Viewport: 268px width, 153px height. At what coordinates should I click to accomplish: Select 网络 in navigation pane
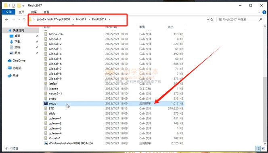(x=15, y=75)
